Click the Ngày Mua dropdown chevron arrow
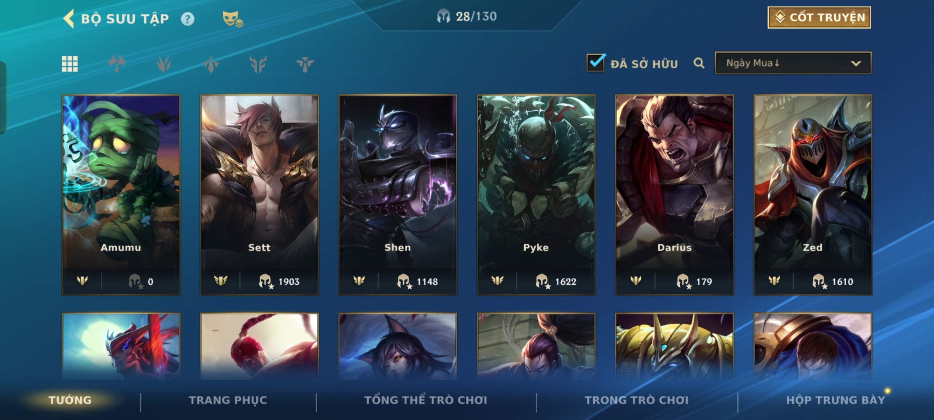This screenshot has height=420, width=934. click(x=856, y=63)
